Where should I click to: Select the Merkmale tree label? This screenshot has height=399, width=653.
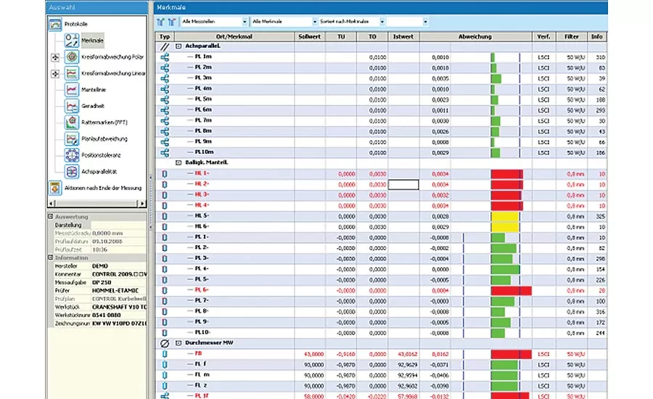click(92, 41)
